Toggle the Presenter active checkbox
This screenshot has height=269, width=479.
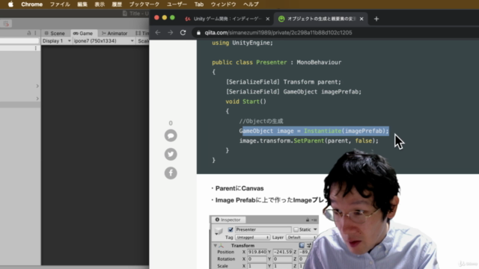pyautogui.click(x=231, y=229)
